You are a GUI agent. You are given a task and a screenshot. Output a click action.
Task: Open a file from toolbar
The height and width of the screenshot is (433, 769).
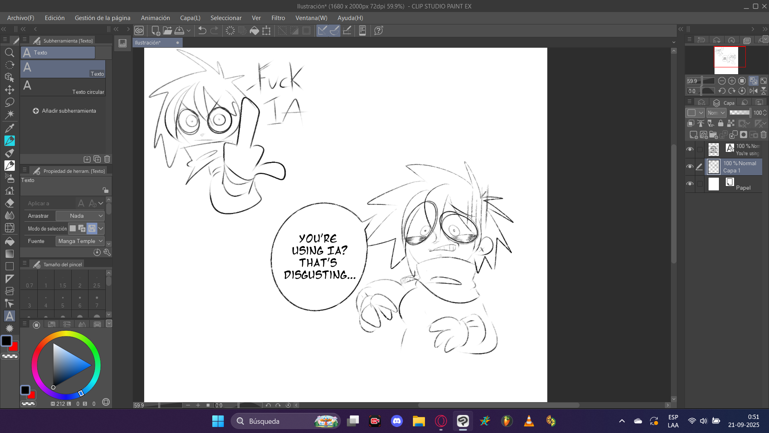(x=167, y=30)
